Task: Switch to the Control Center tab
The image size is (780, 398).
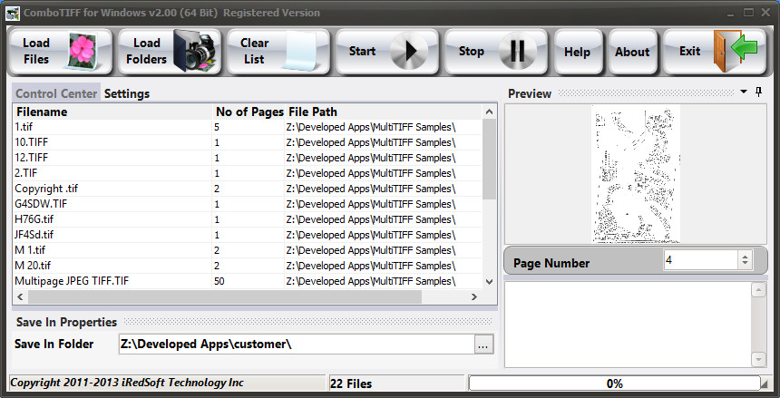Action: click(56, 93)
